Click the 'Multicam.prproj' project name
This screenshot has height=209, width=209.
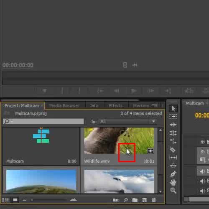(31, 113)
